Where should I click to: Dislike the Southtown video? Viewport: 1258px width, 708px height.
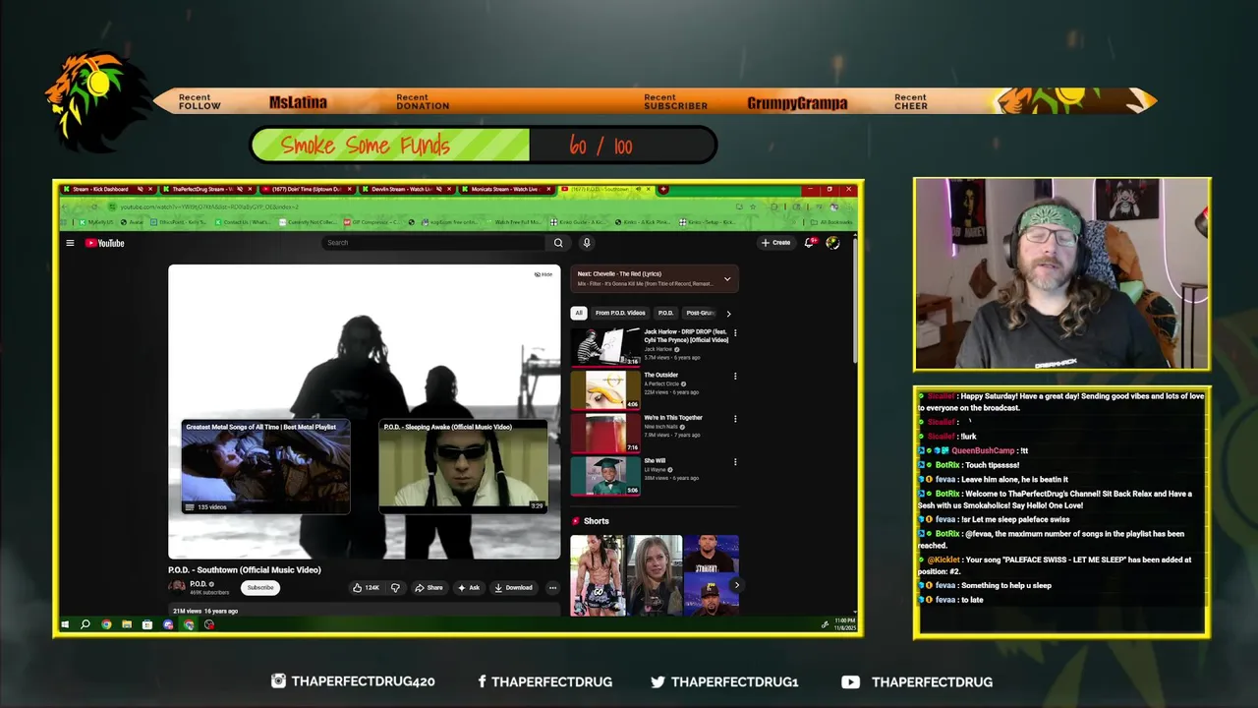click(x=395, y=588)
